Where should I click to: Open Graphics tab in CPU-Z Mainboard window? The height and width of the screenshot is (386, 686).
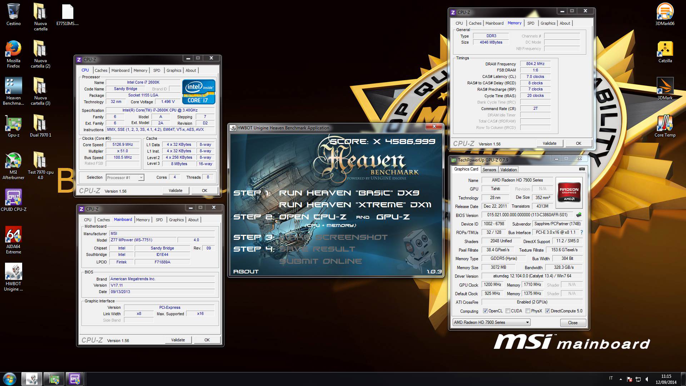pos(177,220)
